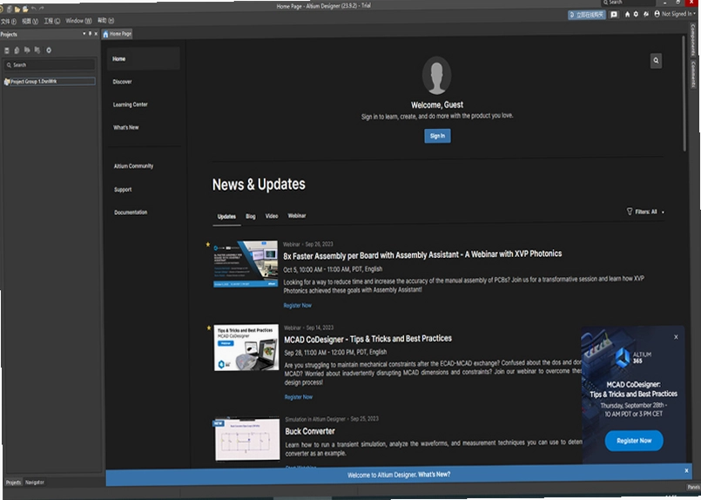Pin the Projects panel

(90, 34)
